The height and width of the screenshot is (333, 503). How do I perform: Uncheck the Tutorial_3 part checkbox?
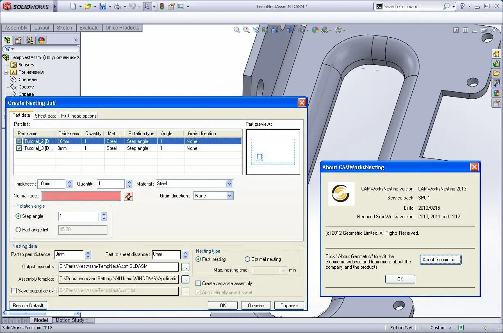point(19,148)
